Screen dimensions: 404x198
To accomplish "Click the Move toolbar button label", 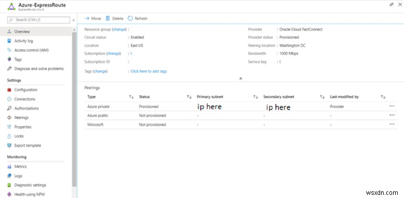I will (96, 19).
